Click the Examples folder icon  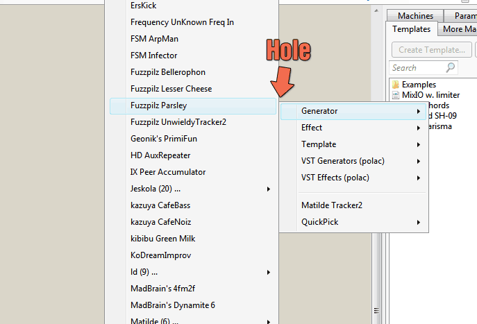click(x=396, y=85)
